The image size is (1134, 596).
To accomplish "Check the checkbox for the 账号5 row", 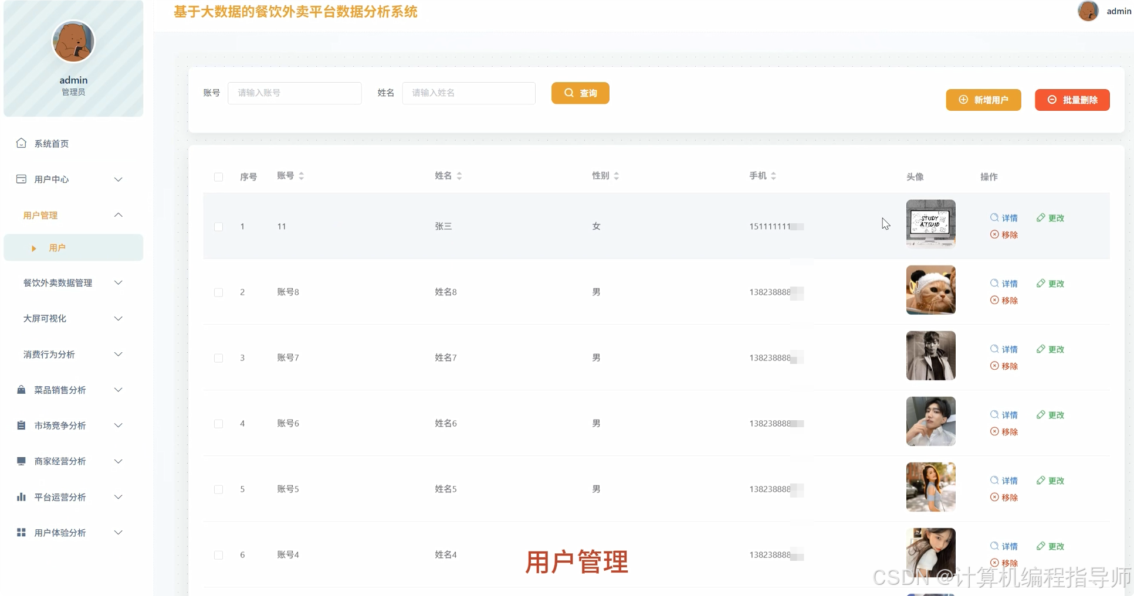I will [218, 489].
